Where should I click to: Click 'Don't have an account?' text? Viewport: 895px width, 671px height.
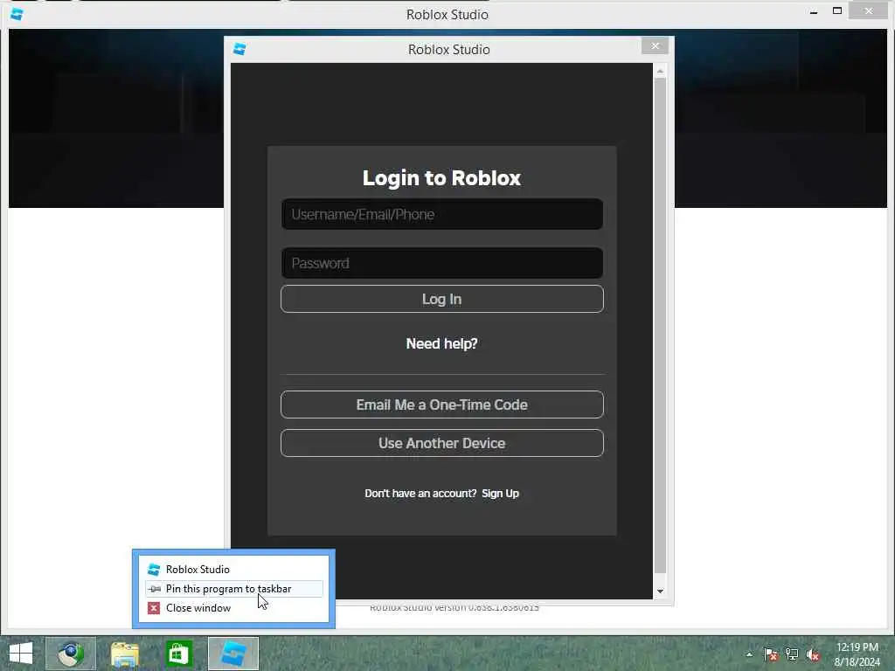click(x=420, y=494)
